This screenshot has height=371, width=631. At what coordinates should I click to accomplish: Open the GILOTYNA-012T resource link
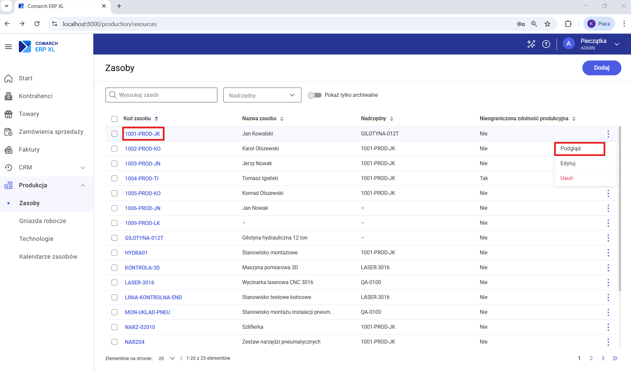(144, 238)
